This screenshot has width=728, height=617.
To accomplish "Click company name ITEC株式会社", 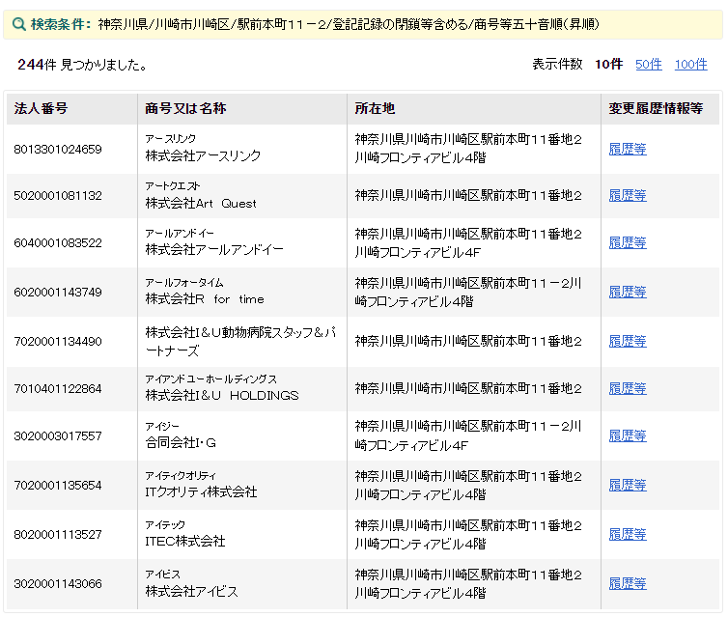I will (x=185, y=542).
